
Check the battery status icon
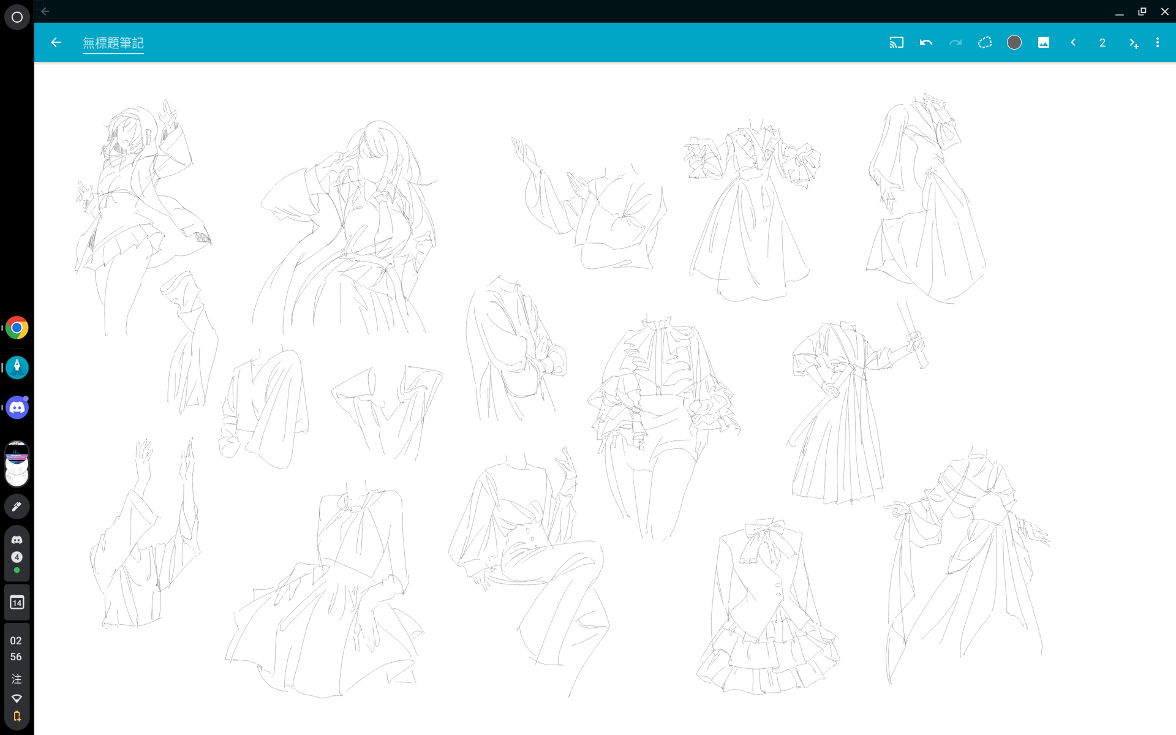pos(17,716)
